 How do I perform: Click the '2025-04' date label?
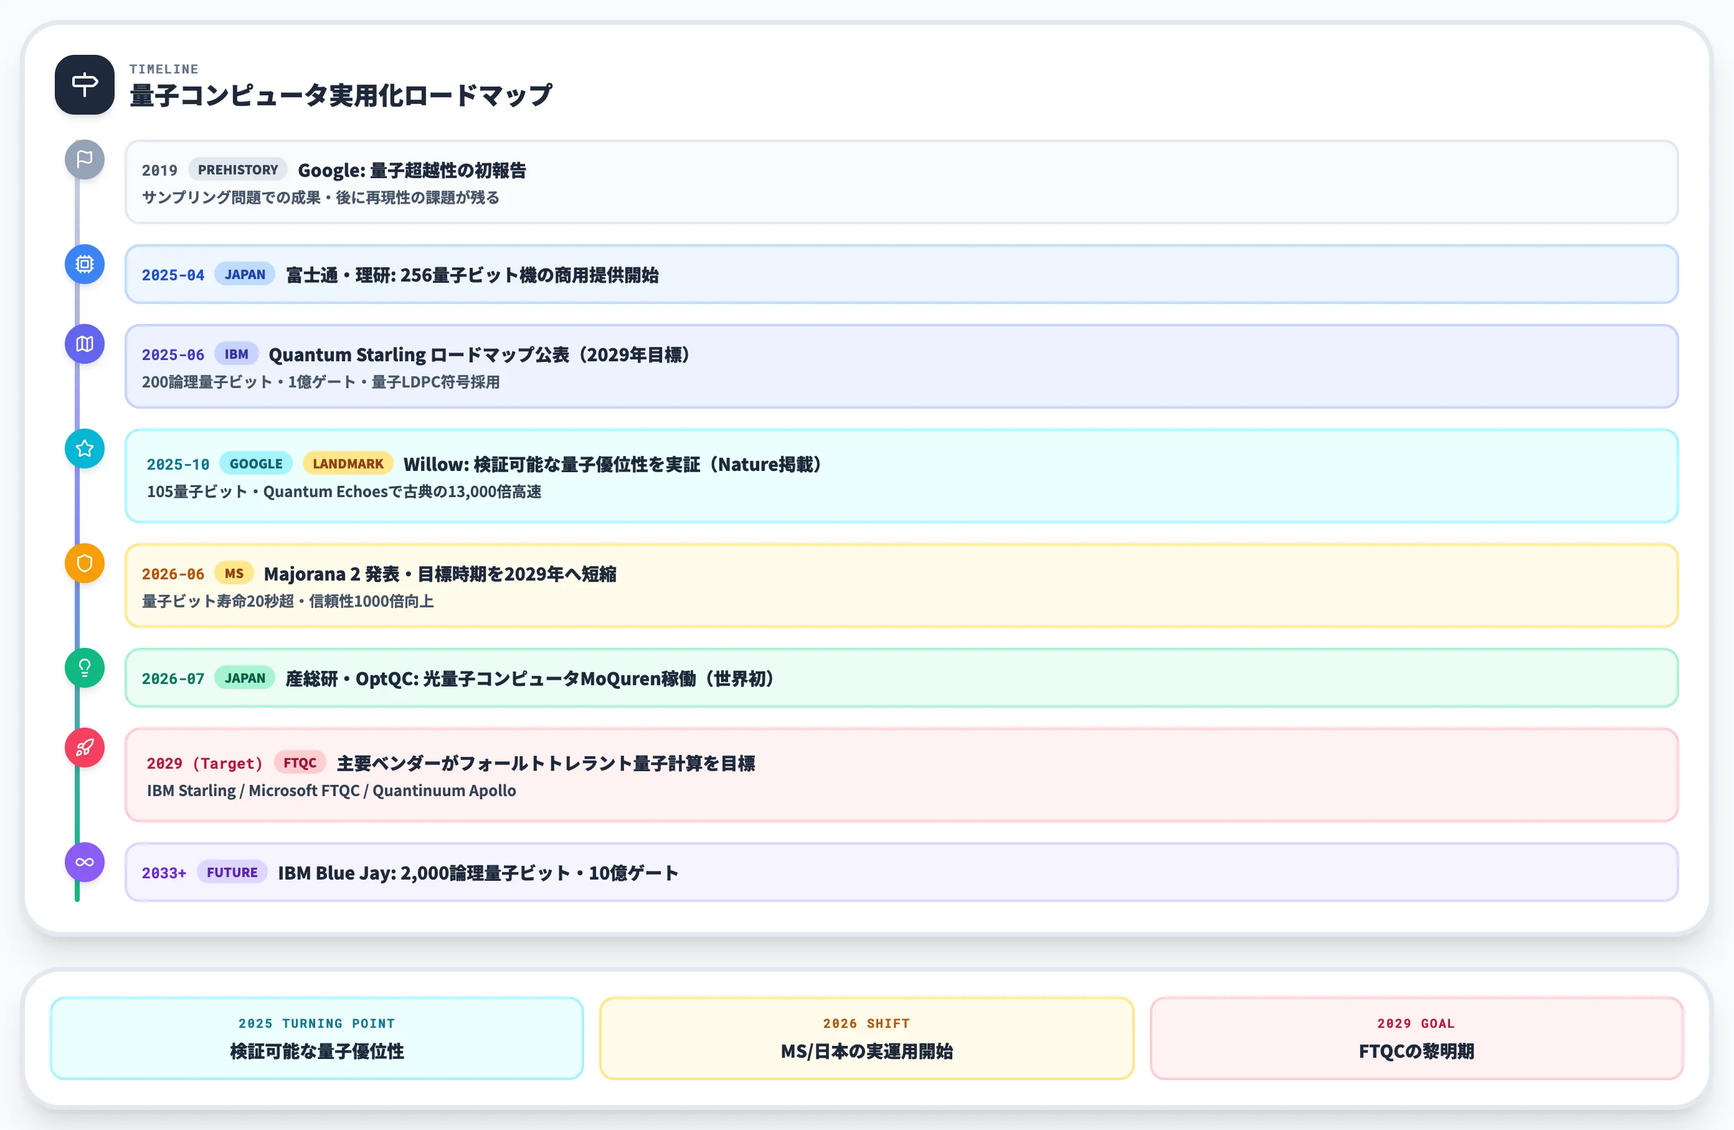click(x=173, y=275)
